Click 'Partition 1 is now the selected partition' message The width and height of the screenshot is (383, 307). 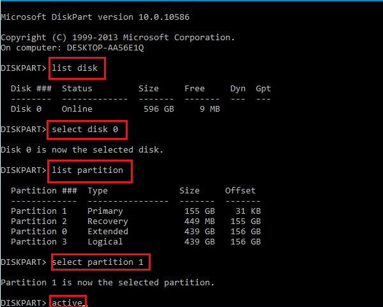[107, 283]
